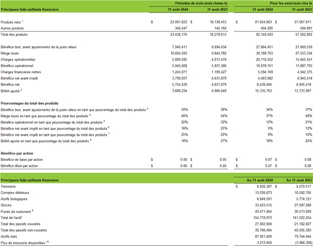Click the 'Charges financières nettes' label
The image size is (313, 246).
21,72
